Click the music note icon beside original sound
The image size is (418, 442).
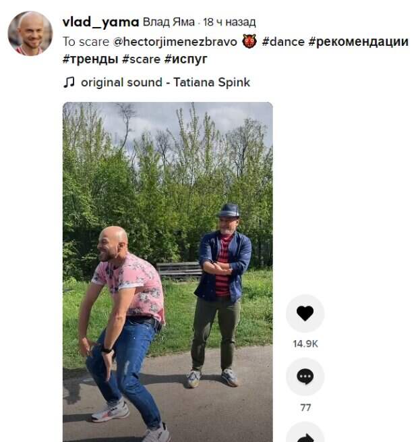69,82
